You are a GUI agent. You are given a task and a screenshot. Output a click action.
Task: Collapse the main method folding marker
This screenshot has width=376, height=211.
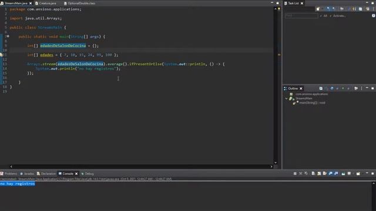click(8, 36)
